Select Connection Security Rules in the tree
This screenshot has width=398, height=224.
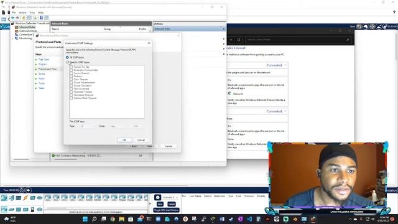pos(26,35)
